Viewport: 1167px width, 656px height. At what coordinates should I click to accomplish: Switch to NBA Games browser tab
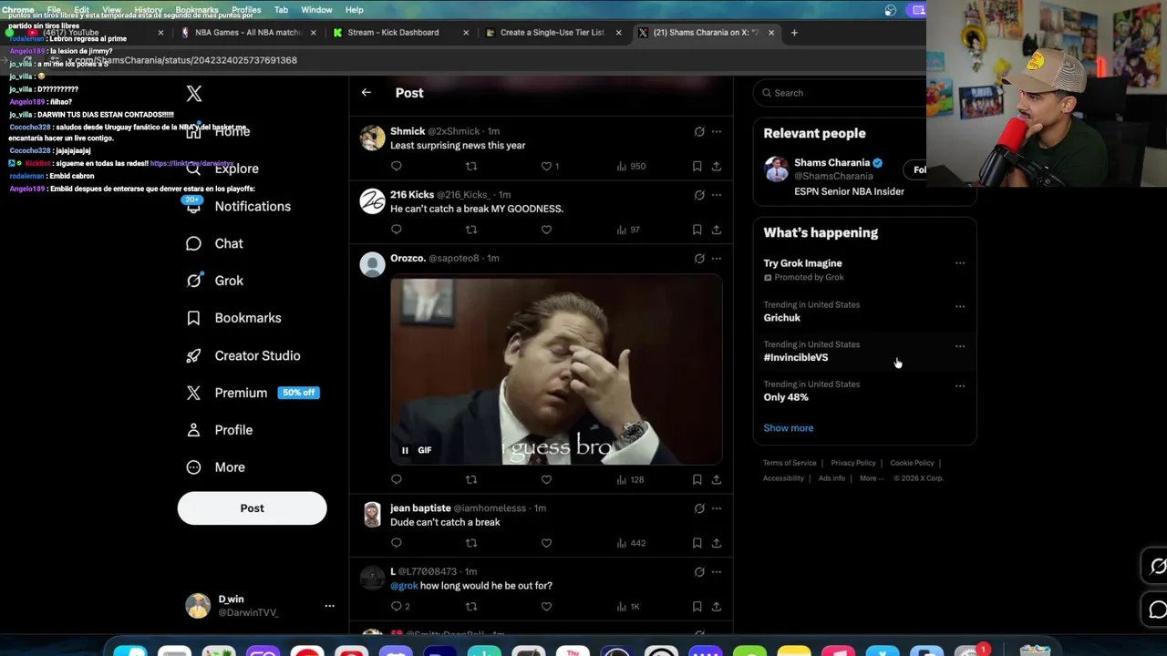248,33
